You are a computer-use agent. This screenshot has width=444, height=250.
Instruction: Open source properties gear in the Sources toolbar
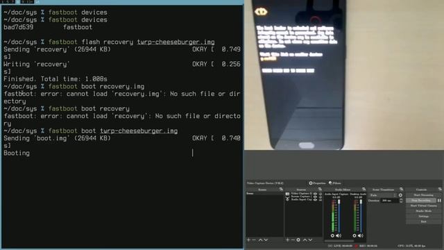[x=298, y=240]
